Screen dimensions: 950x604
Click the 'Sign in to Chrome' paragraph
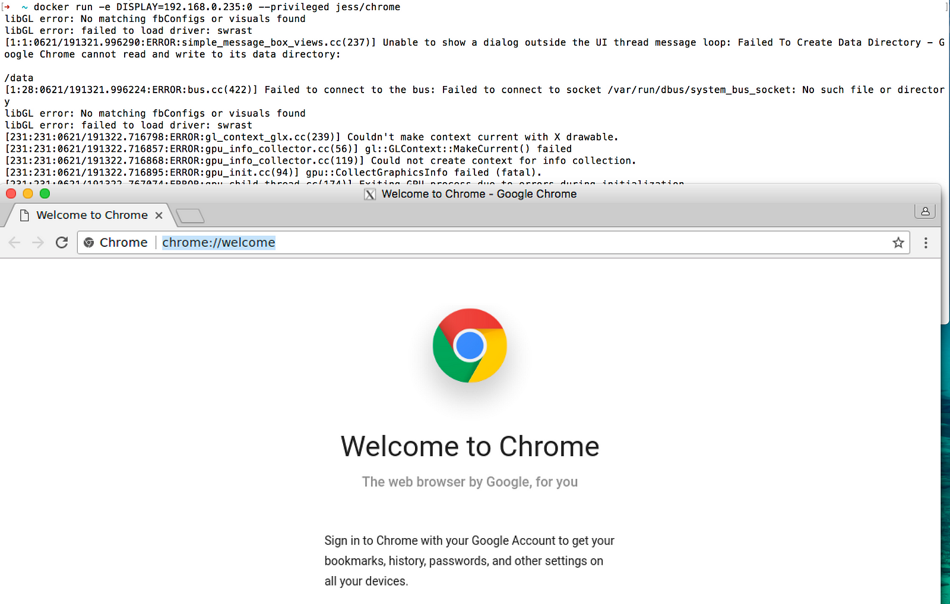[x=469, y=561]
